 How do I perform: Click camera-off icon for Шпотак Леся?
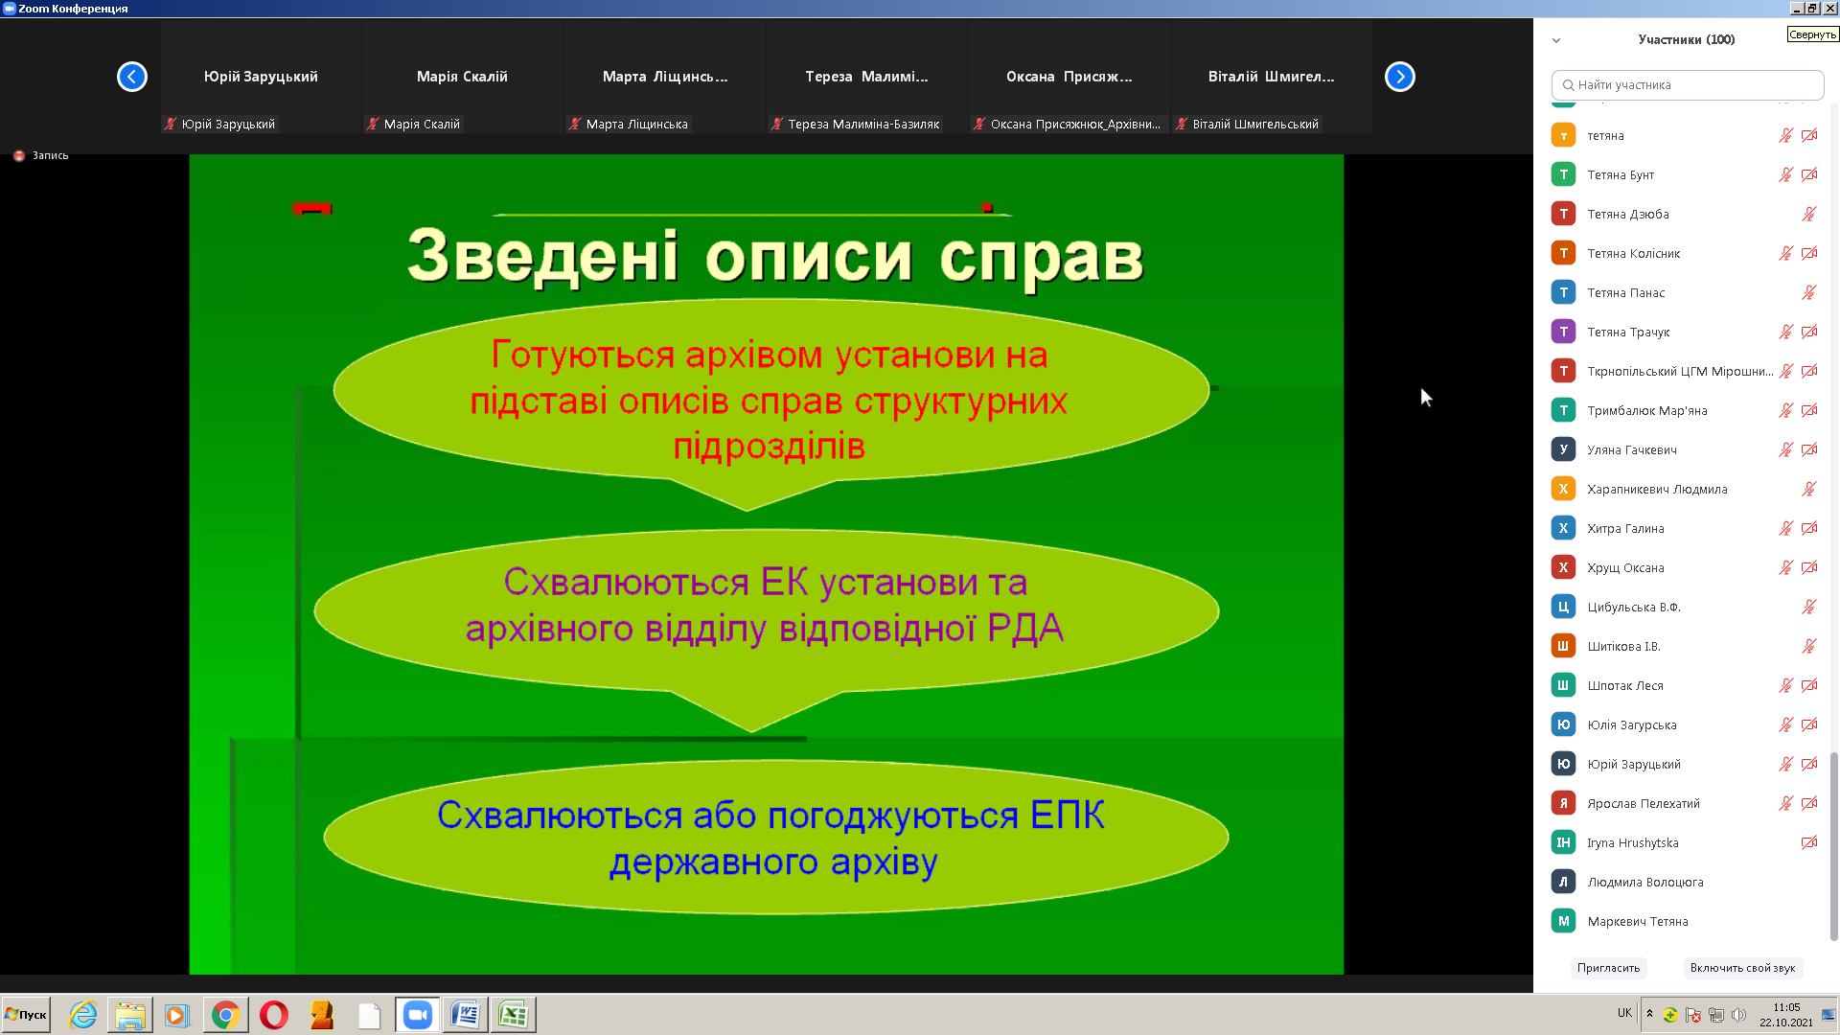tap(1809, 685)
